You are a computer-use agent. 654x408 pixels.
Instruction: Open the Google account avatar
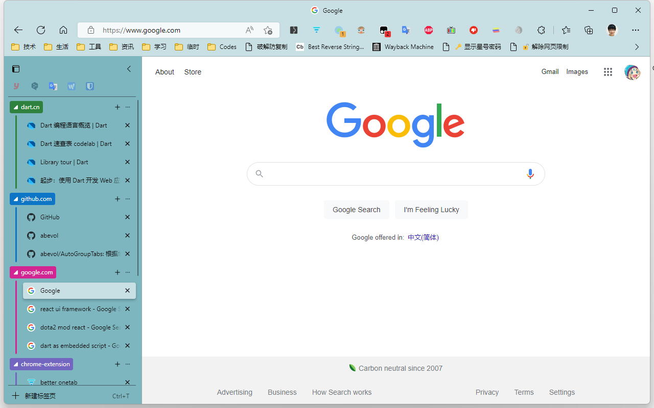pyautogui.click(x=633, y=72)
